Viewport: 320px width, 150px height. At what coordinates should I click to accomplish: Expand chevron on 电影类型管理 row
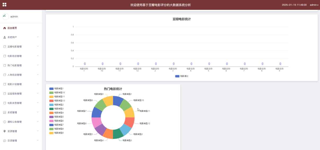pyautogui.click(x=38, y=103)
